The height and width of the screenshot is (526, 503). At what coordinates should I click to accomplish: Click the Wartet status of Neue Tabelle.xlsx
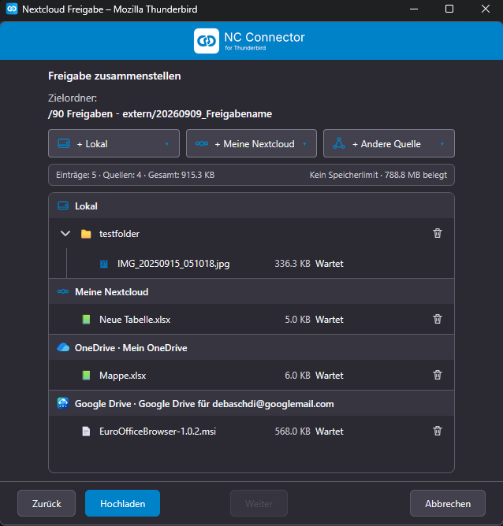click(x=330, y=320)
